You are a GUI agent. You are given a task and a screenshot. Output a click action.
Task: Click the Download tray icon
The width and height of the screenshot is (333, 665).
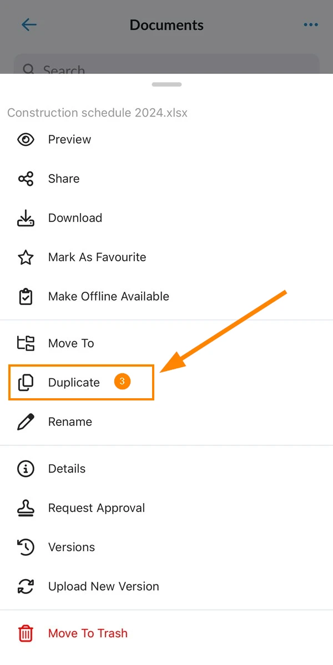pos(26,218)
